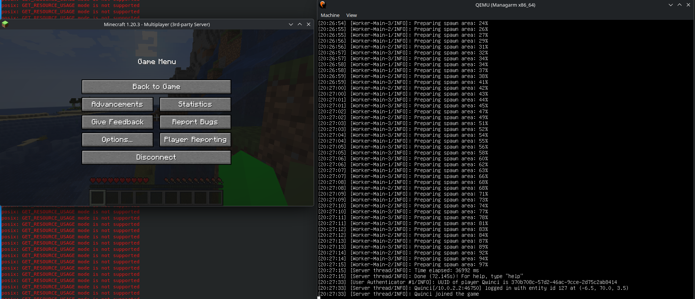695x299 pixels.
Task: Click the Report Bugs button
Action: tap(195, 122)
